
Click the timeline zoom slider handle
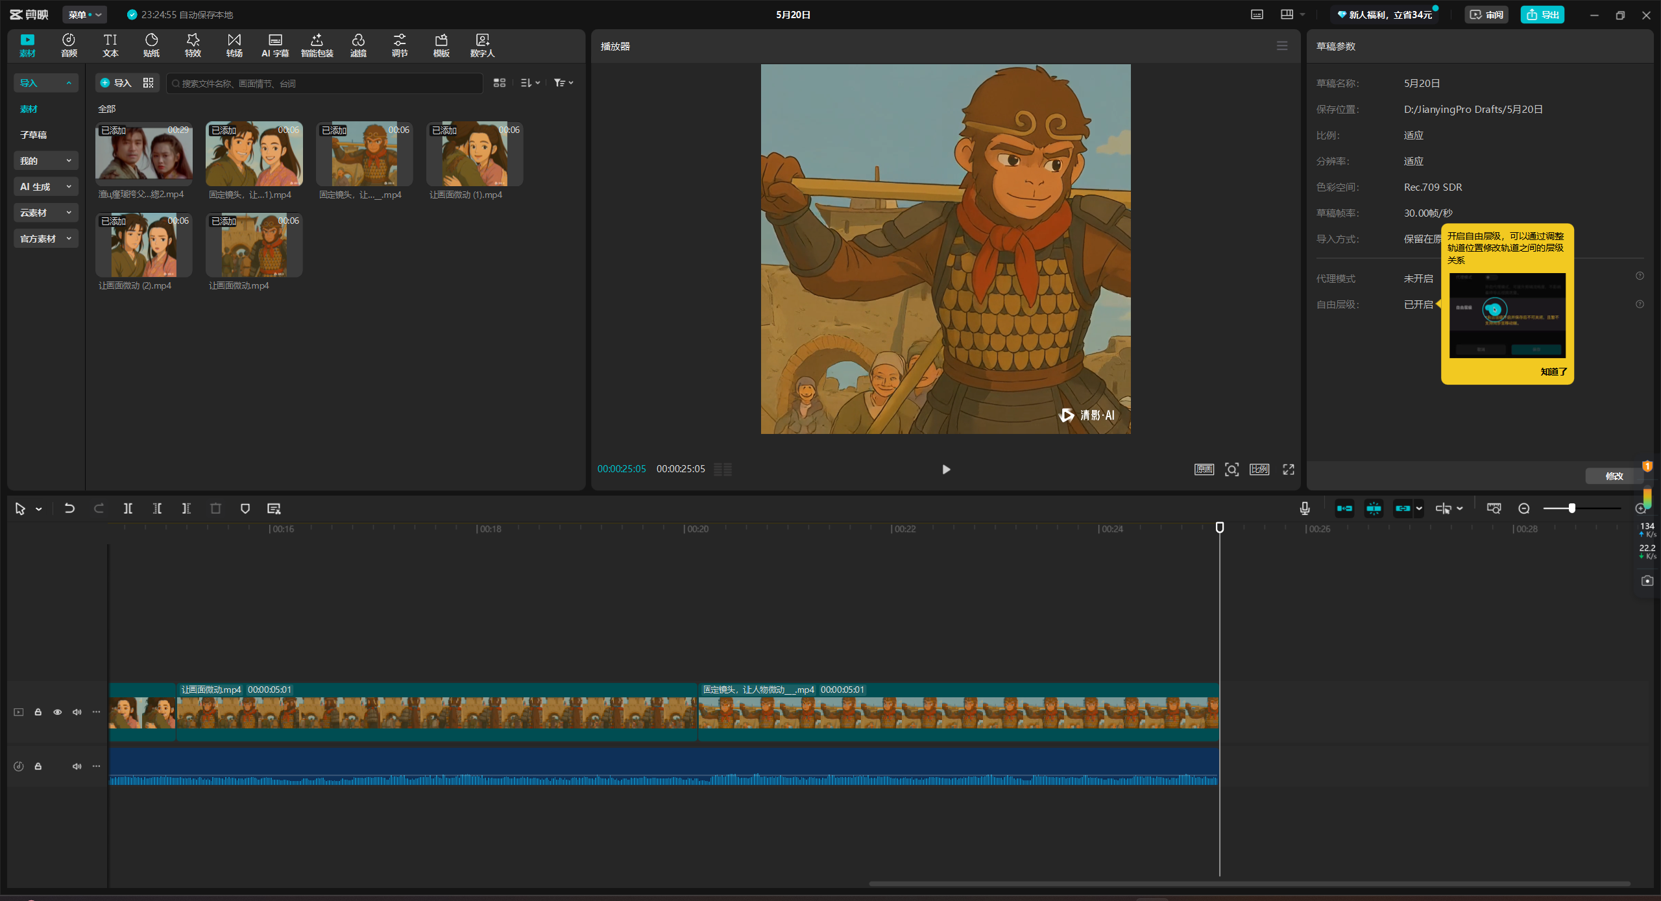(x=1571, y=509)
